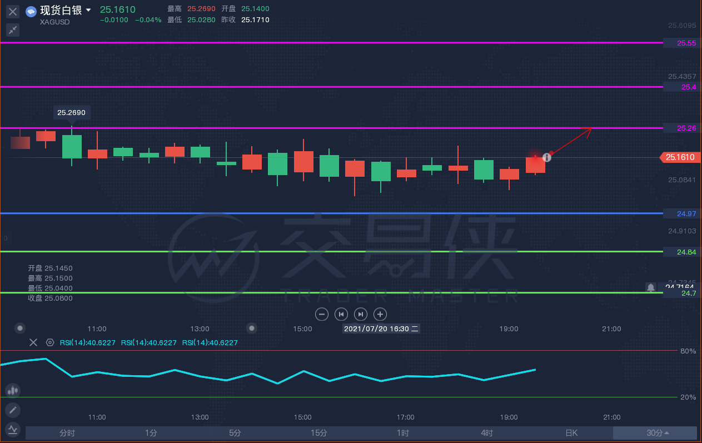This screenshot has height=443, width=702.
Task: Select the candlestick chart type icon
Action: point(13,390)
